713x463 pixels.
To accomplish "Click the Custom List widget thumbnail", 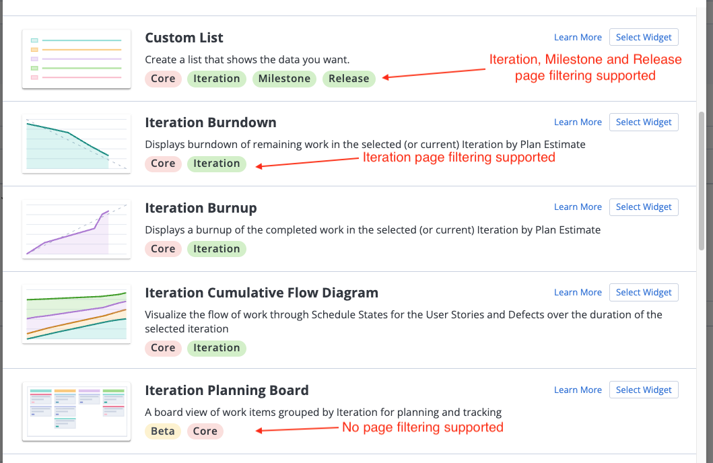I will tap(76, 59).
